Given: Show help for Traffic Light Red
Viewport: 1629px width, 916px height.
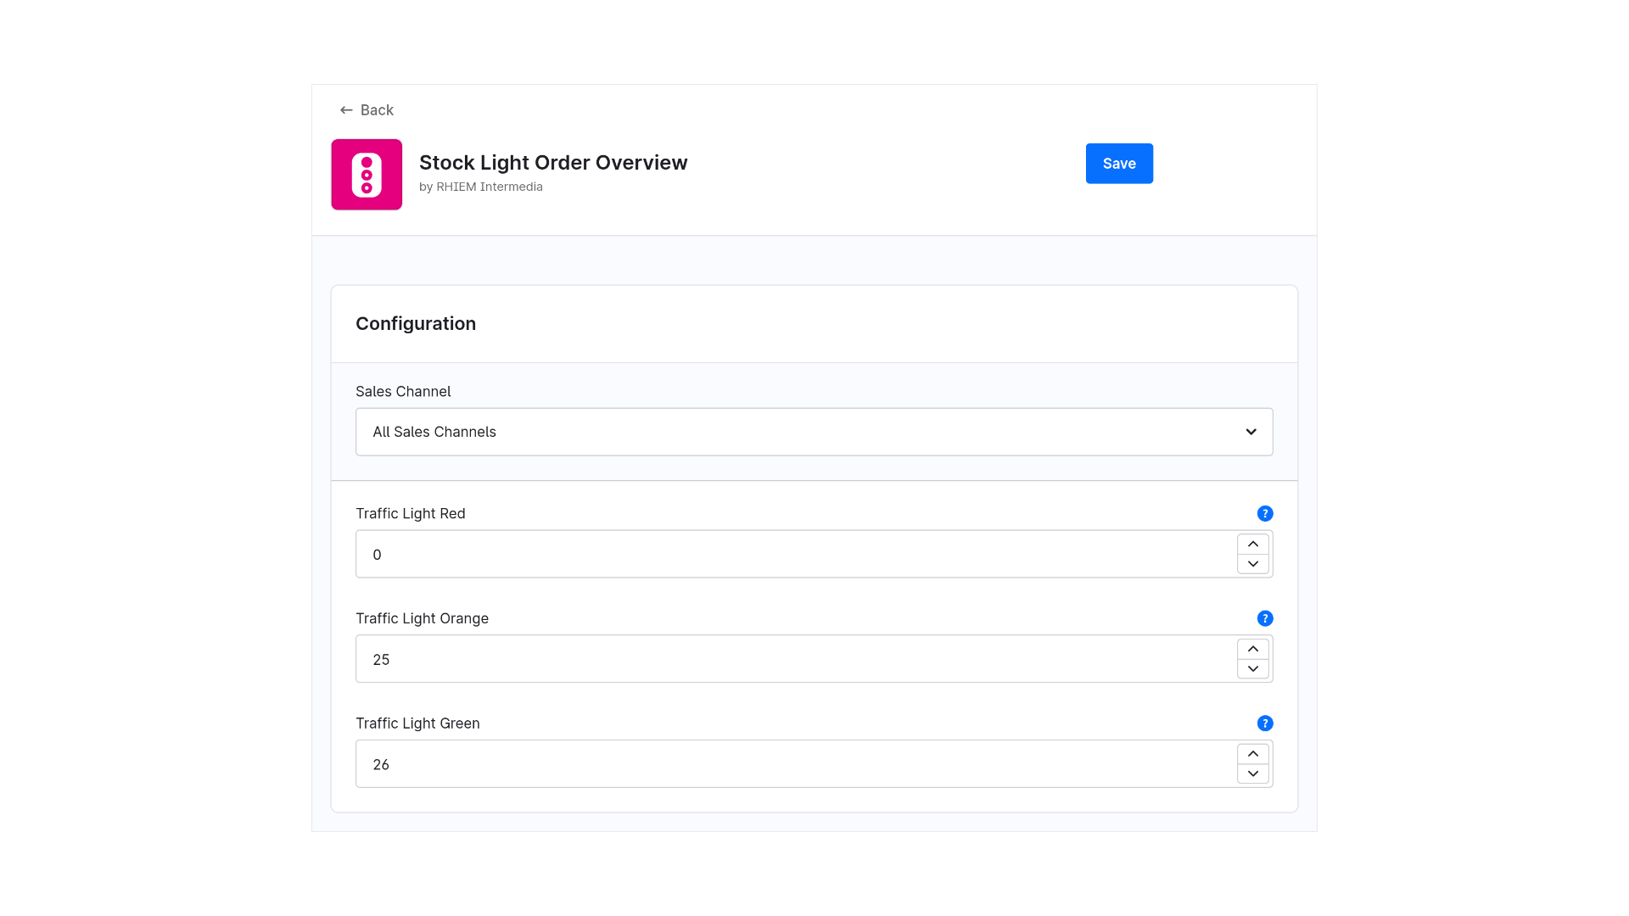Looking at the screenshot, I should [x=1265, y=513].
